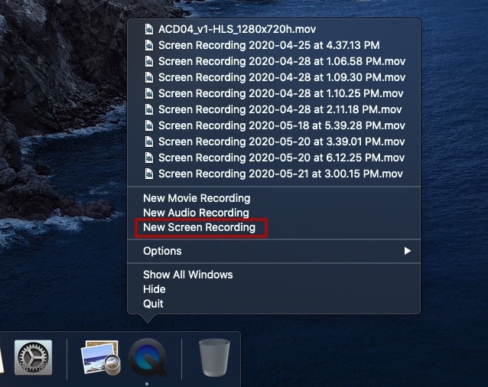The height and width of the screenshot is (387, 488).
Task: Open Screen Recording 2020-05-21 at 3.00.15 PM.mov
Action: point(281,174)
